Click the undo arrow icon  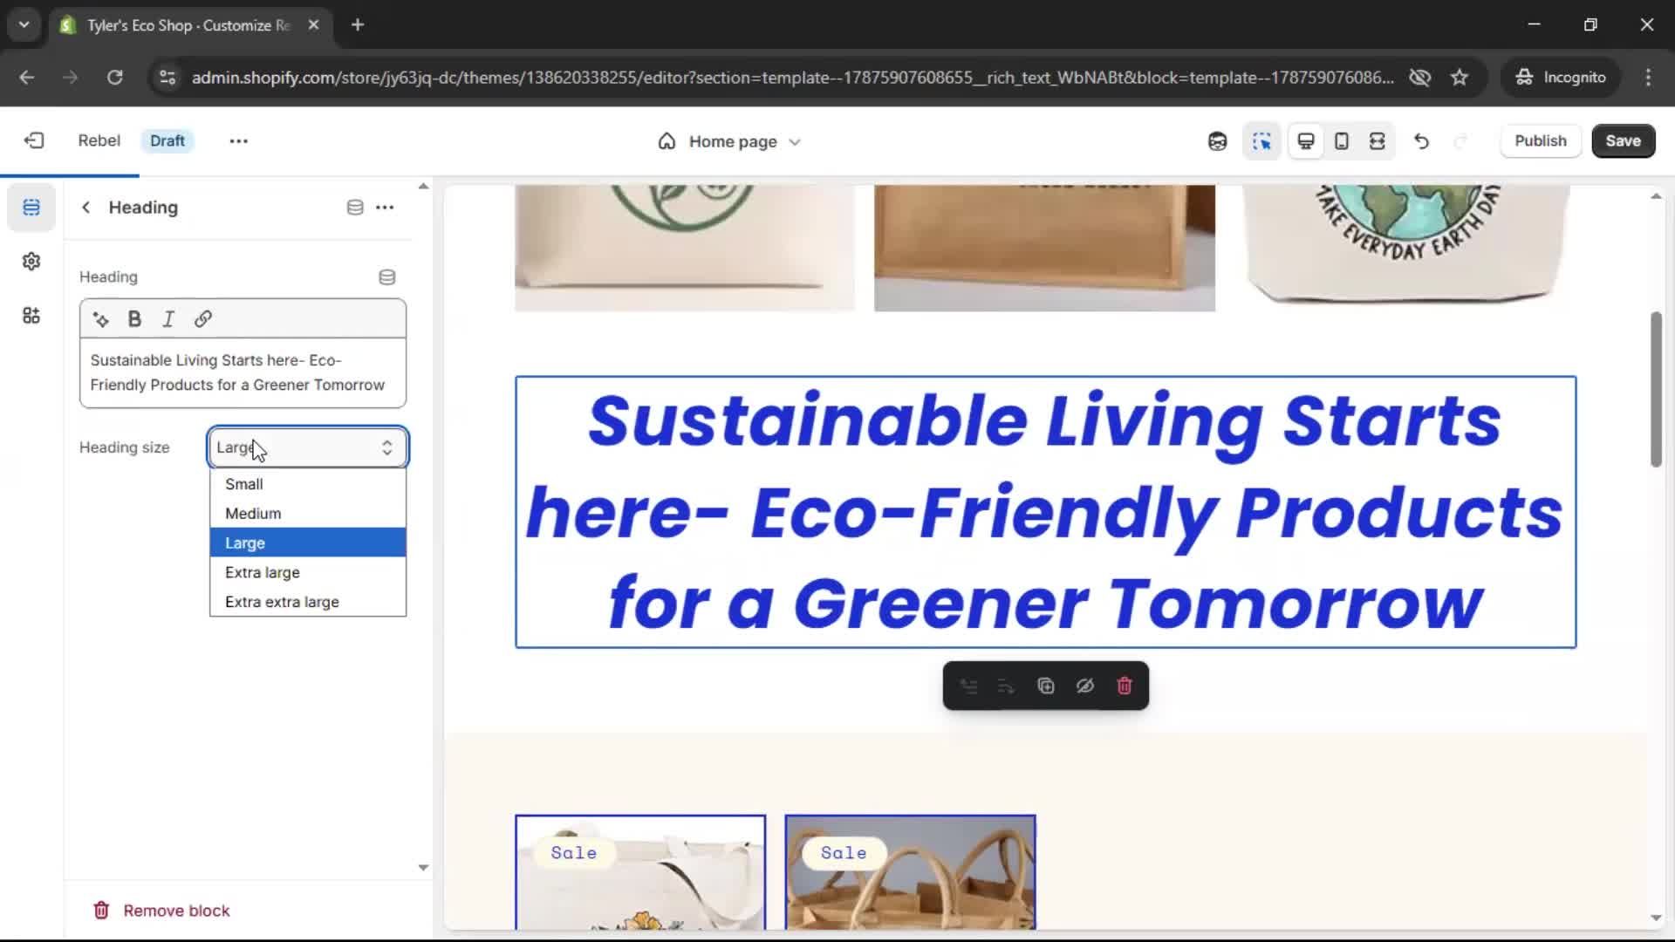(x=1421, y=141)
